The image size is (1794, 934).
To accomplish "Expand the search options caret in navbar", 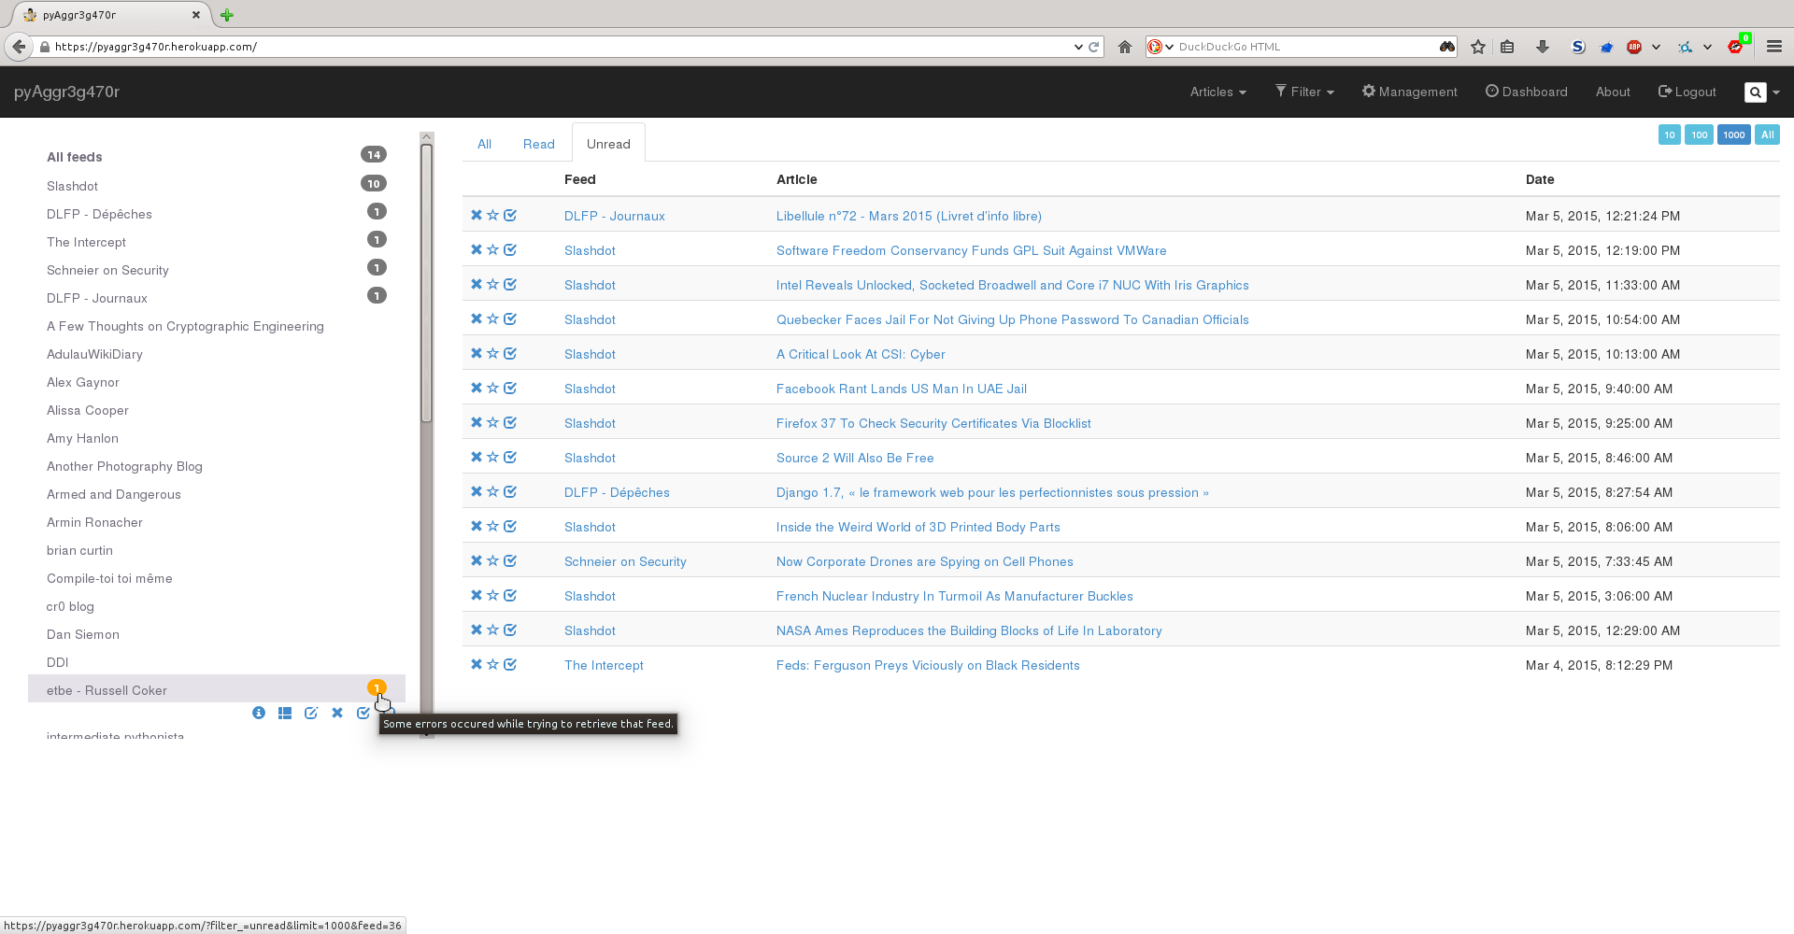I will pyautogui.click(x=1776, y=92).
